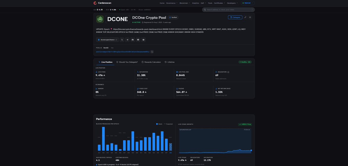The width and height of the screenshot is (348, 166).
Task: Copy the pool ID with copy icon
Action: [152, 52]
